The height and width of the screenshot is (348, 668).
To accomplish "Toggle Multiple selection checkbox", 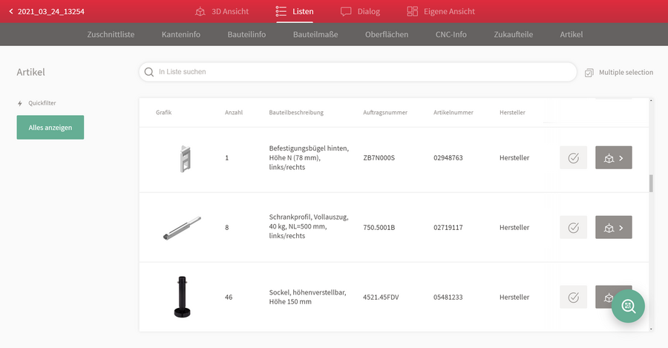I will (589, 73).
